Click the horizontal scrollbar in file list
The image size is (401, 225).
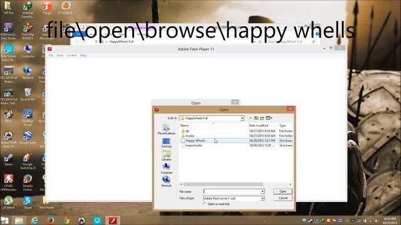(x=223, y=184)
